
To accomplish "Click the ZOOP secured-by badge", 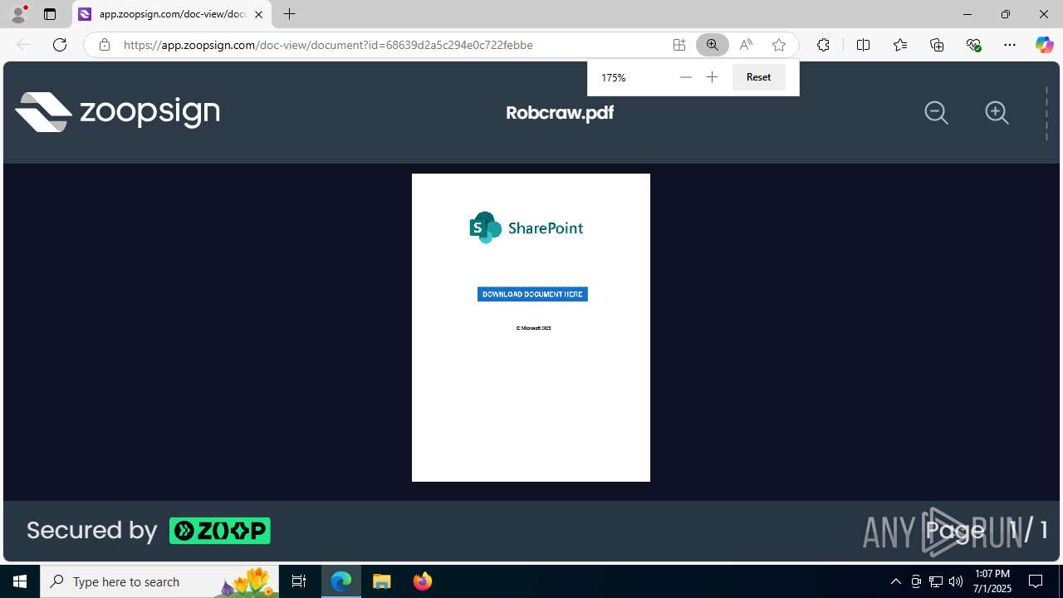I will (220, 531).
